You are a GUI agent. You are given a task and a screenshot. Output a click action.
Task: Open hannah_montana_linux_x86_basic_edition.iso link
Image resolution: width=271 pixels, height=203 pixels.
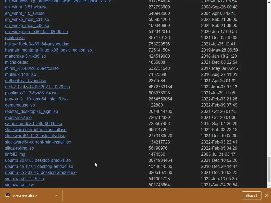click(x=48, y=50)
